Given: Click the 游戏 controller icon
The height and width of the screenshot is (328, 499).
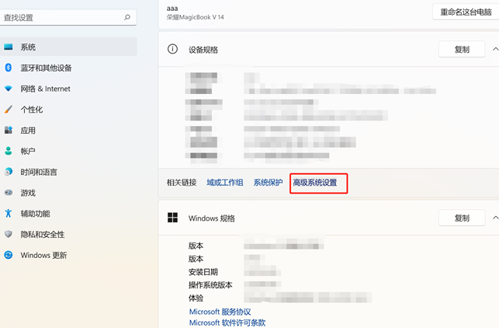Looking at the screenshot, I should click(9, 193).
